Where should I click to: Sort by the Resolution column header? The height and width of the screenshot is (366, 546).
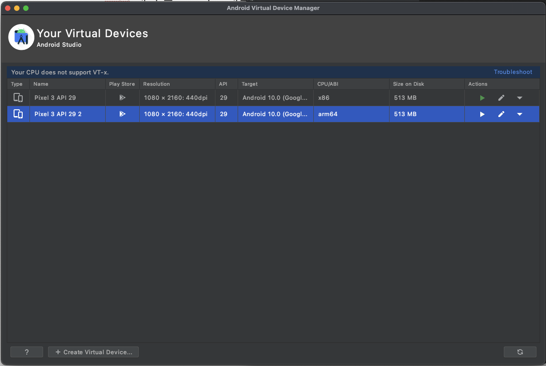177,84
